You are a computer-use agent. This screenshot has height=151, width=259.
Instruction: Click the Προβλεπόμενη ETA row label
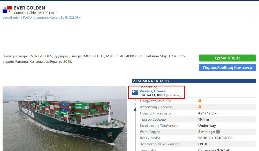[156, 101]
